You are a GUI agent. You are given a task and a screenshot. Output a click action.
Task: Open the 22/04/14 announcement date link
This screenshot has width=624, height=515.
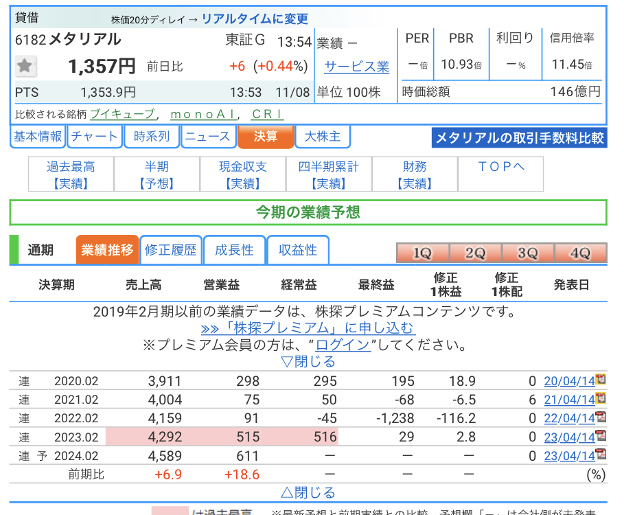[x=570, y=418]
